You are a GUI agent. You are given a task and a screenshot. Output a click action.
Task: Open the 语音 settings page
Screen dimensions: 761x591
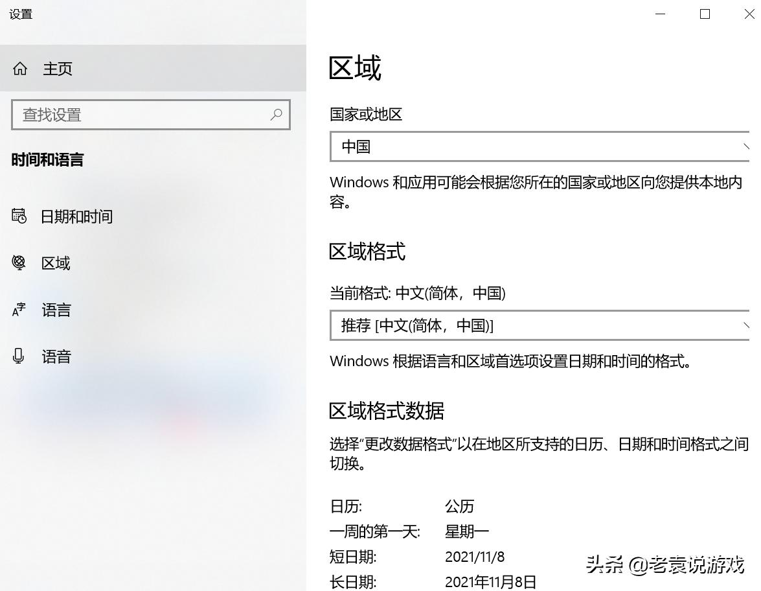point(55,356)
